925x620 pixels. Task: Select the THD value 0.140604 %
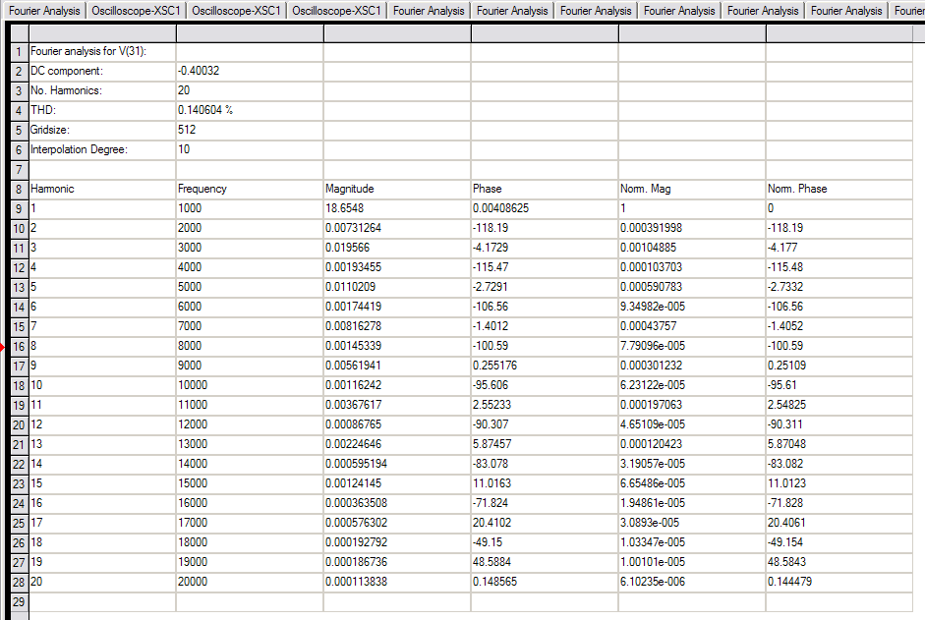(250, 110)
